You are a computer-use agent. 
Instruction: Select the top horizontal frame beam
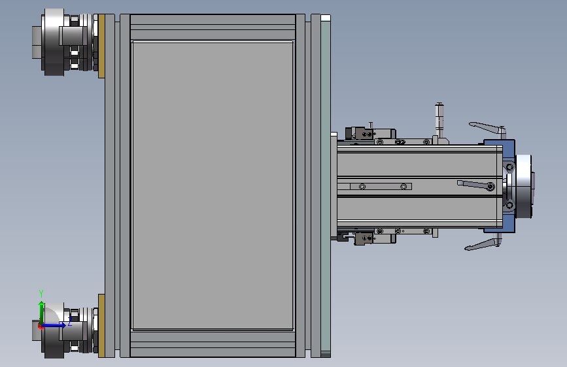click(213, 27)
